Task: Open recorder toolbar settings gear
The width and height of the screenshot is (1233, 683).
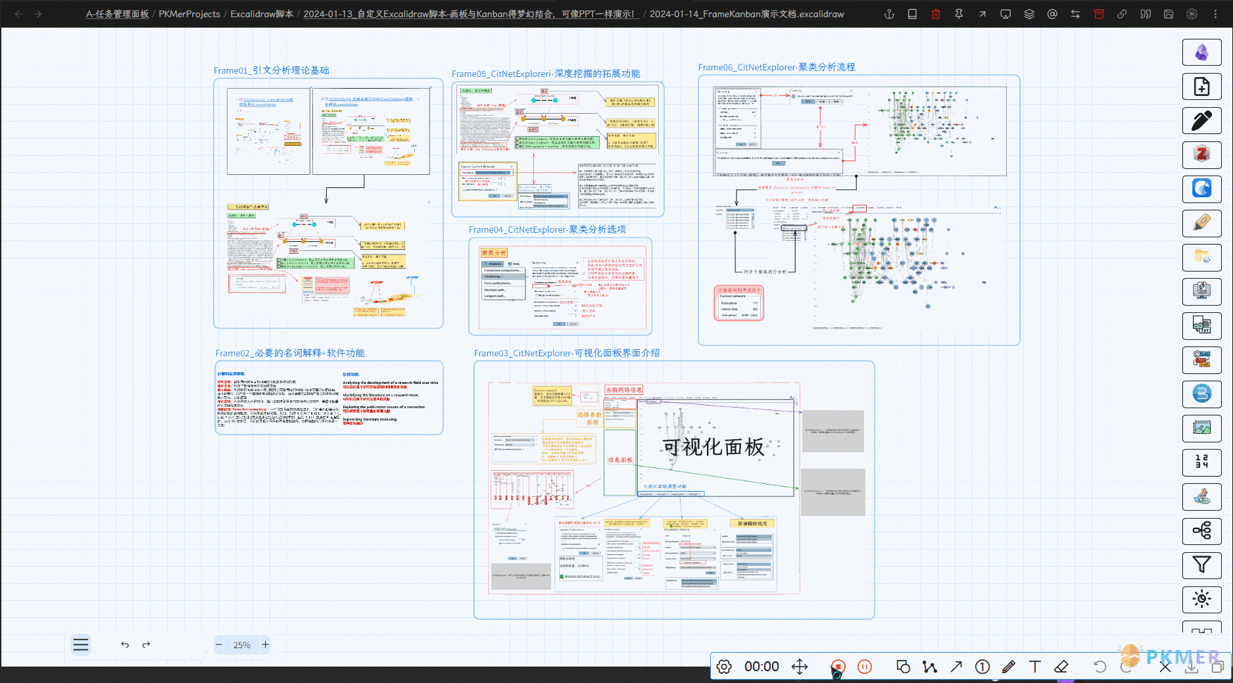Action: point(724,667)
